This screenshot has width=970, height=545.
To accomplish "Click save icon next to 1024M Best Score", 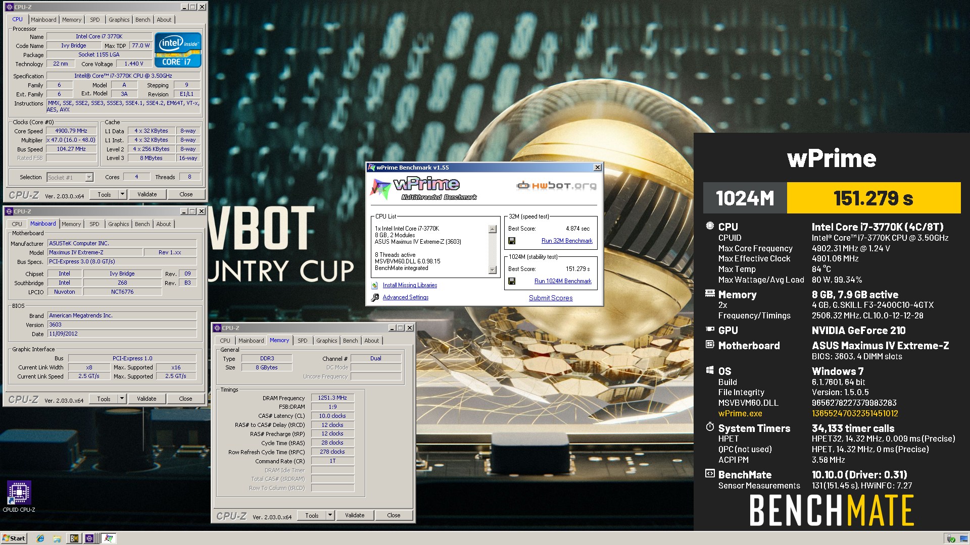I will (512, 281).
